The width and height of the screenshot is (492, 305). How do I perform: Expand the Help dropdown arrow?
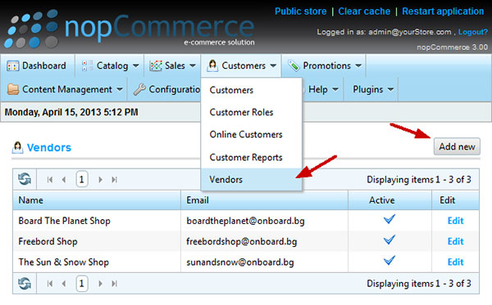pyautogui.click(x=335, y=89)
